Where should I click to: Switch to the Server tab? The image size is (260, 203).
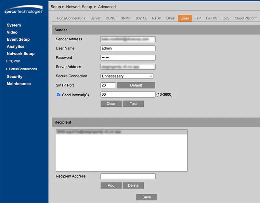[95, 18]
